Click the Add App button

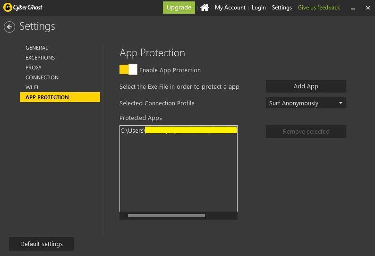tap(306, 86)
